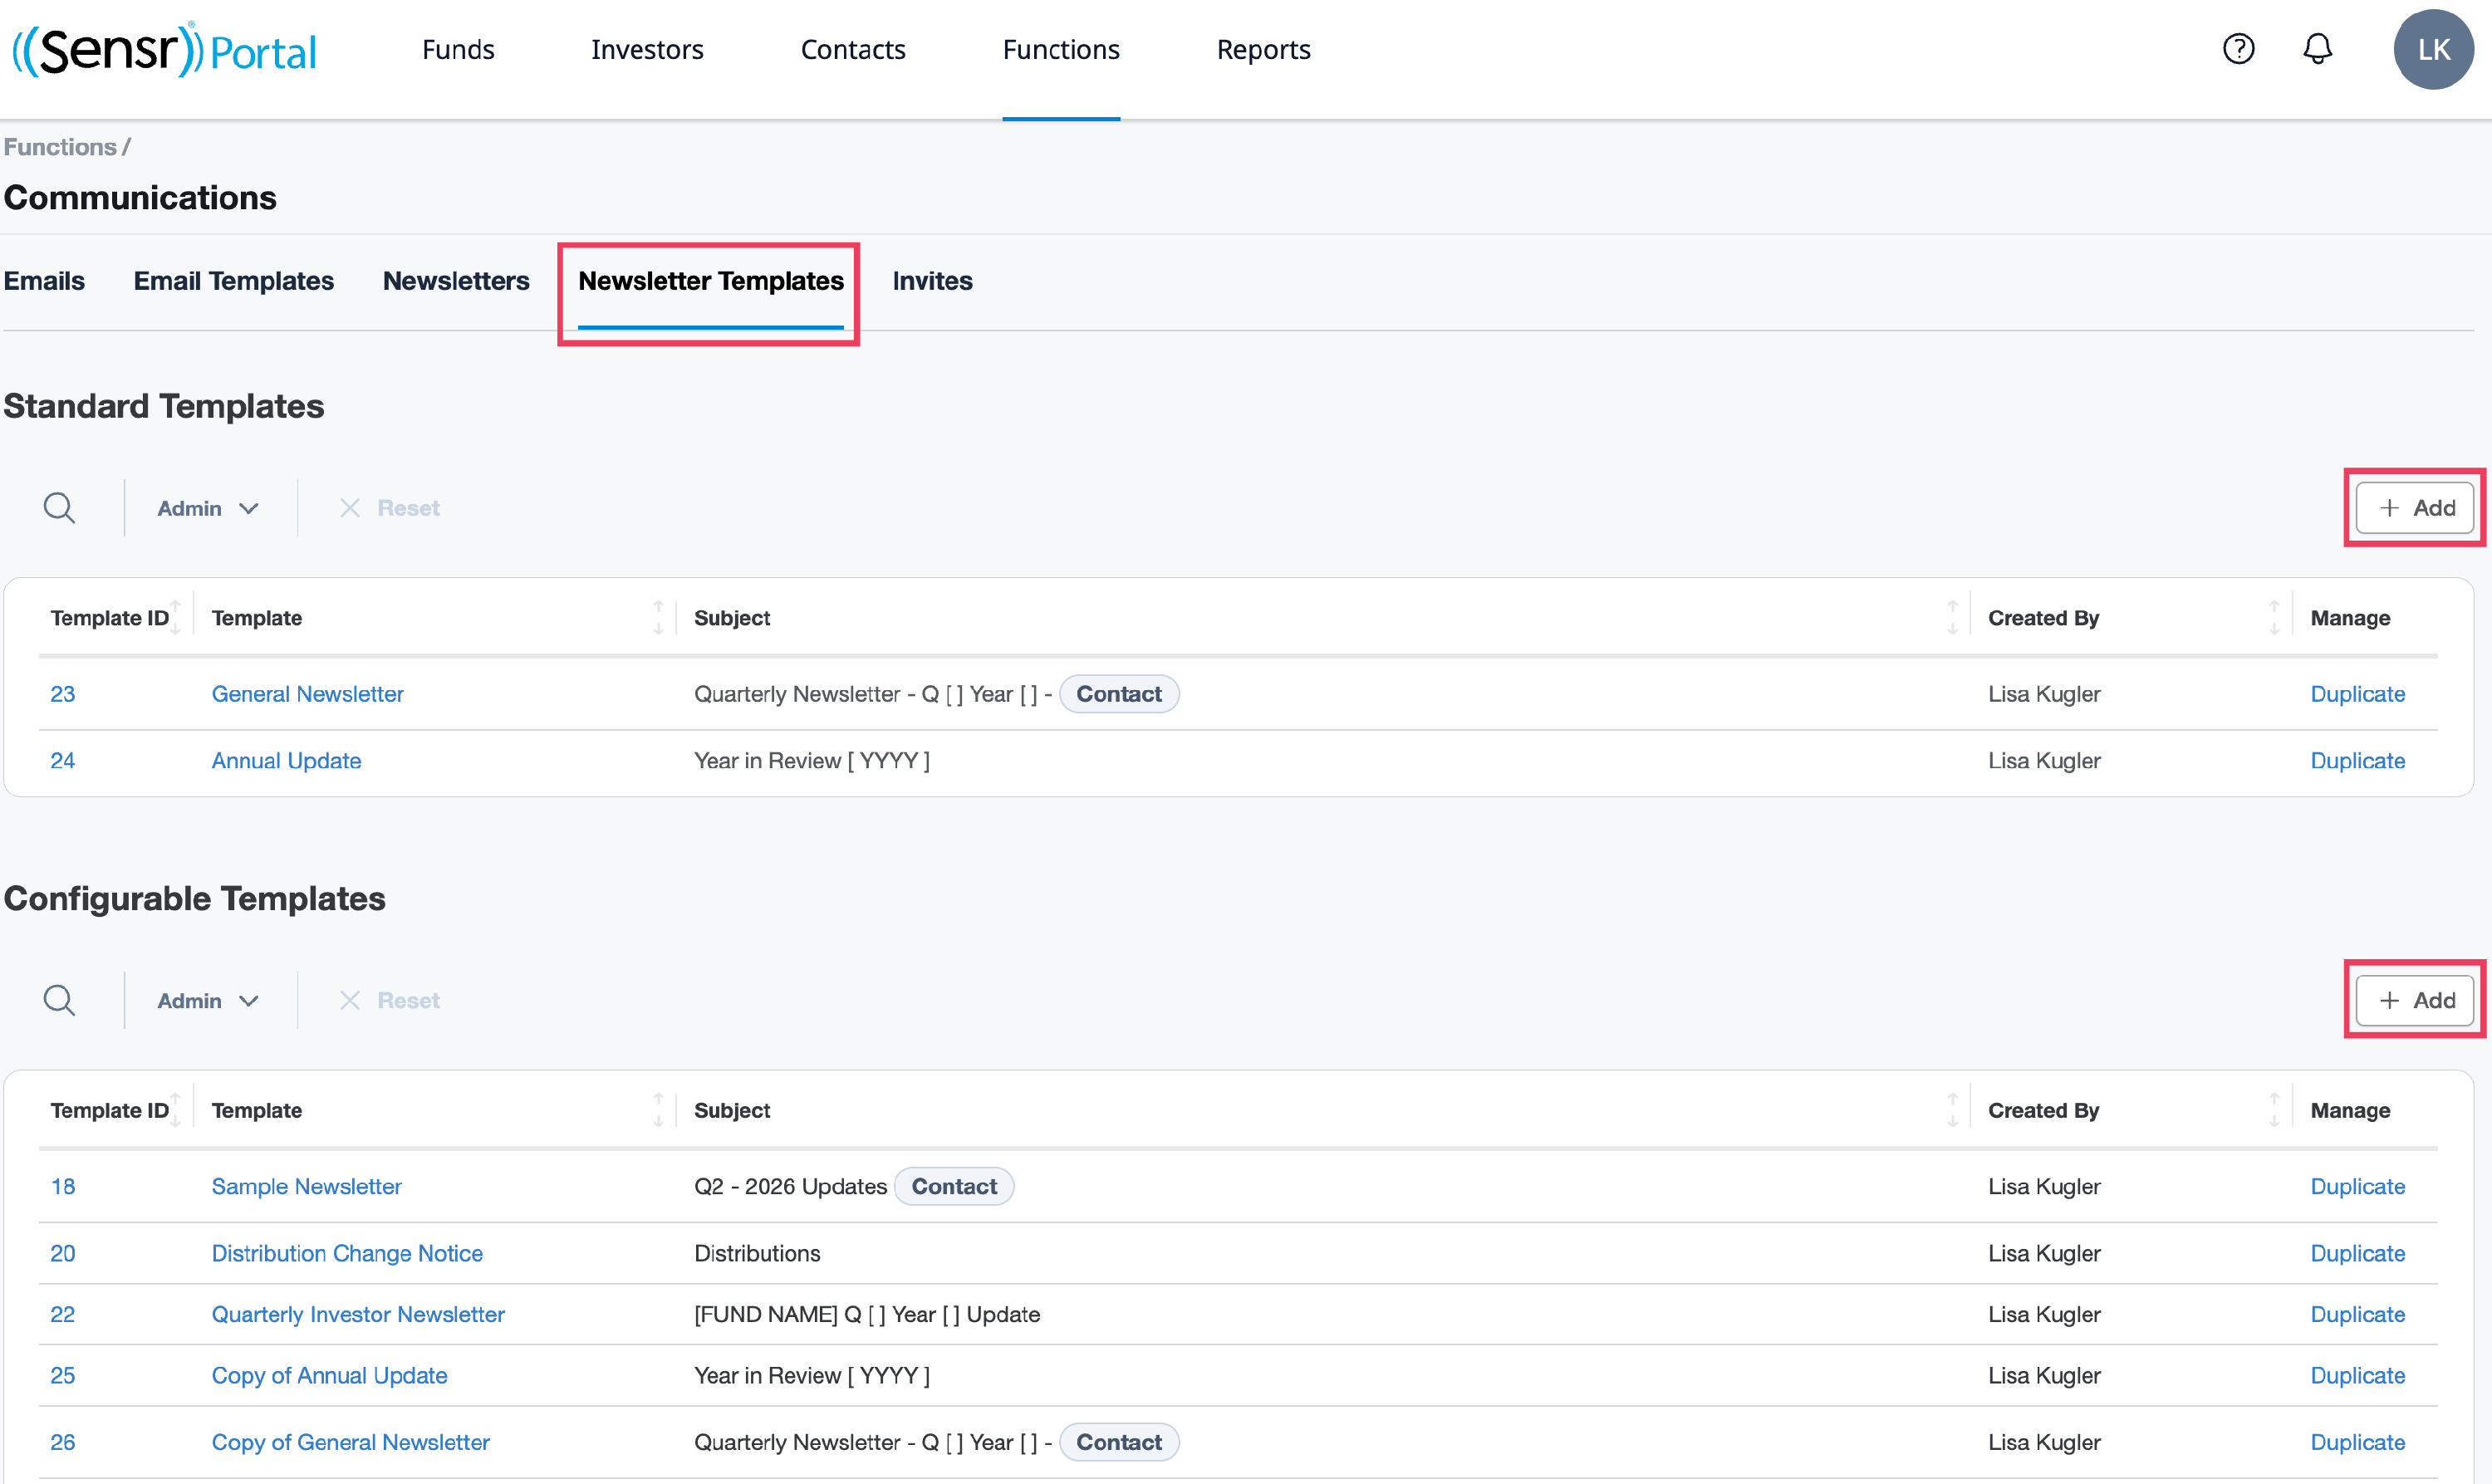Open template ID 26
The image size is (2492, 1484).
pos(62,1442)
